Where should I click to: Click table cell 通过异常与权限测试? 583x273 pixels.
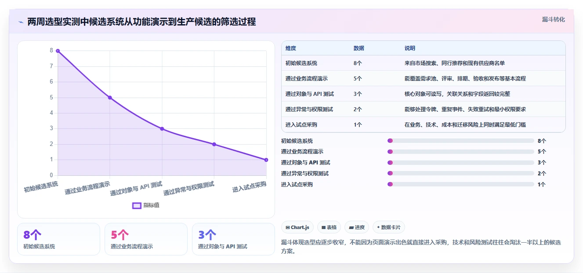[309, 109]
